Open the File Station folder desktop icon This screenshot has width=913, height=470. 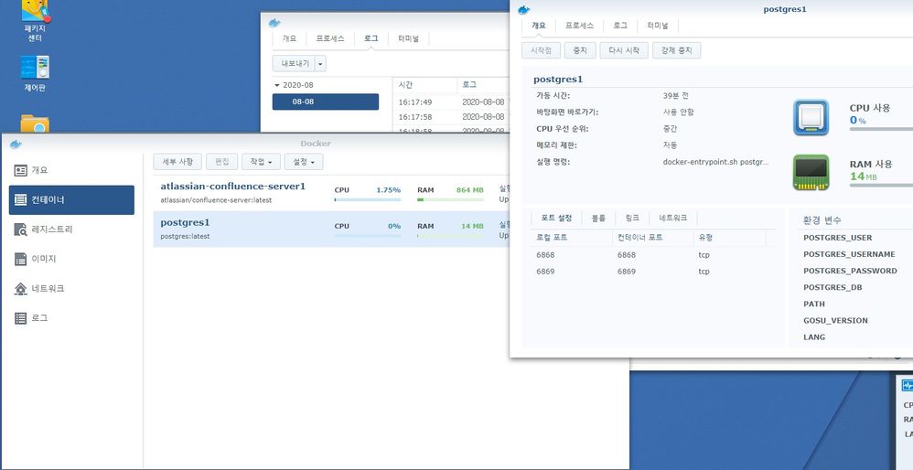(x=35, y=123)
